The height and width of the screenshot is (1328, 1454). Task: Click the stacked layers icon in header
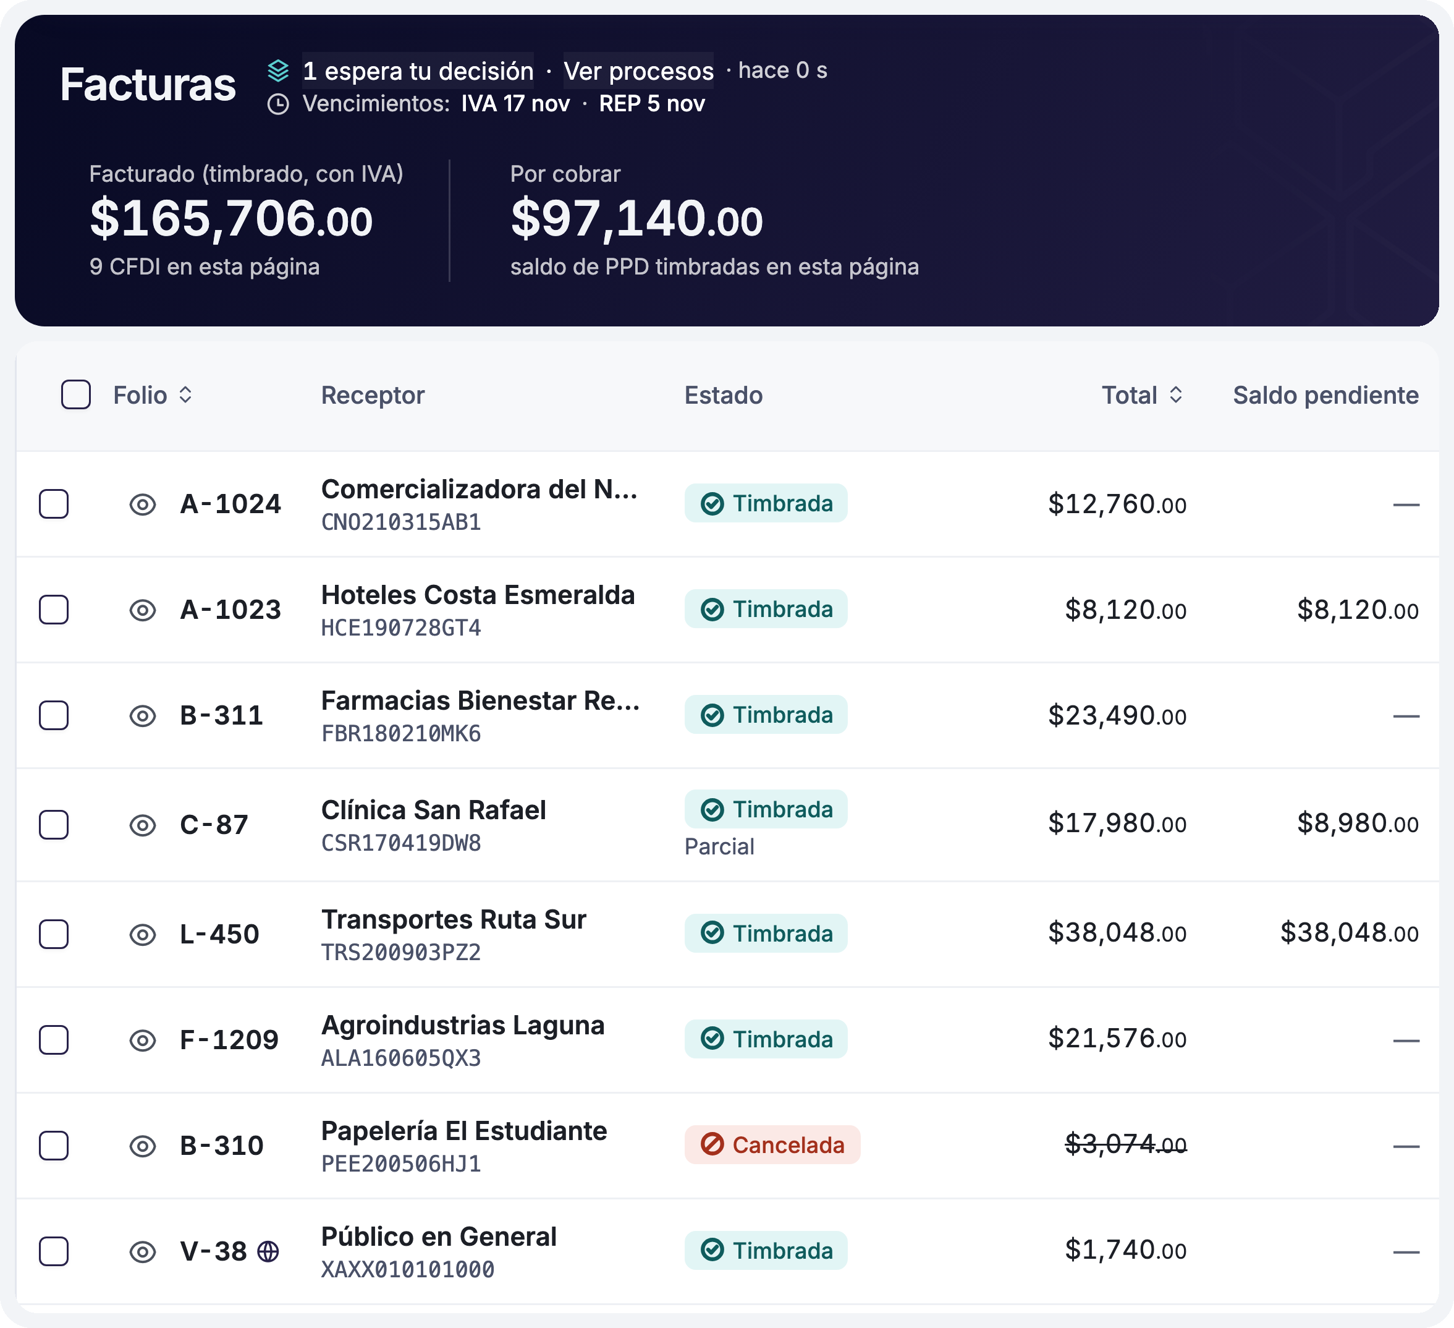click(x=279, y=70)
